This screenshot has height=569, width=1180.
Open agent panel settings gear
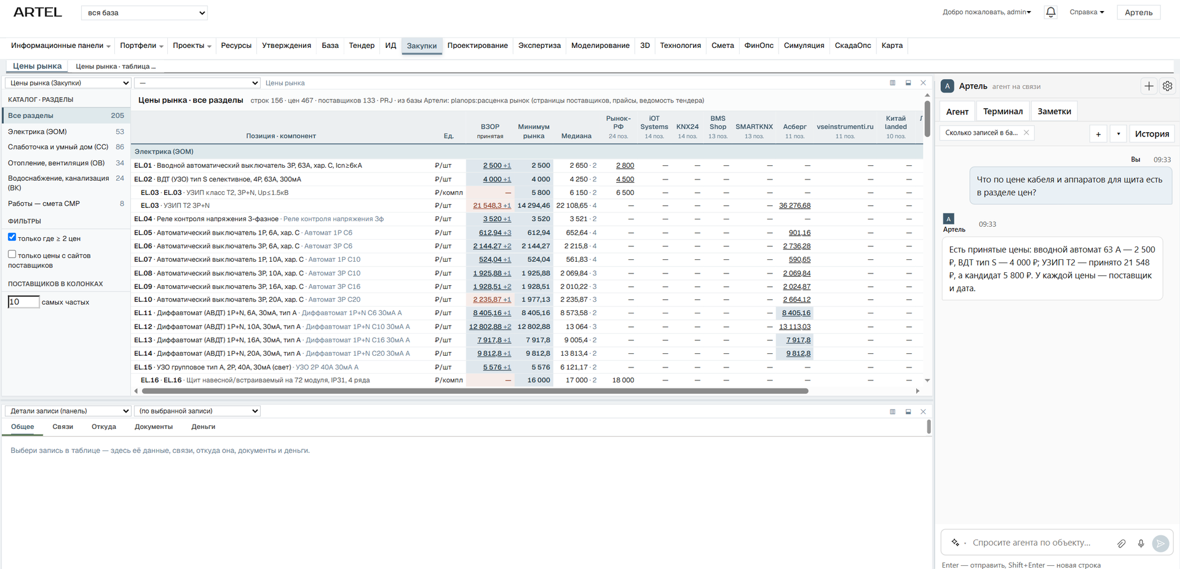1167,86
